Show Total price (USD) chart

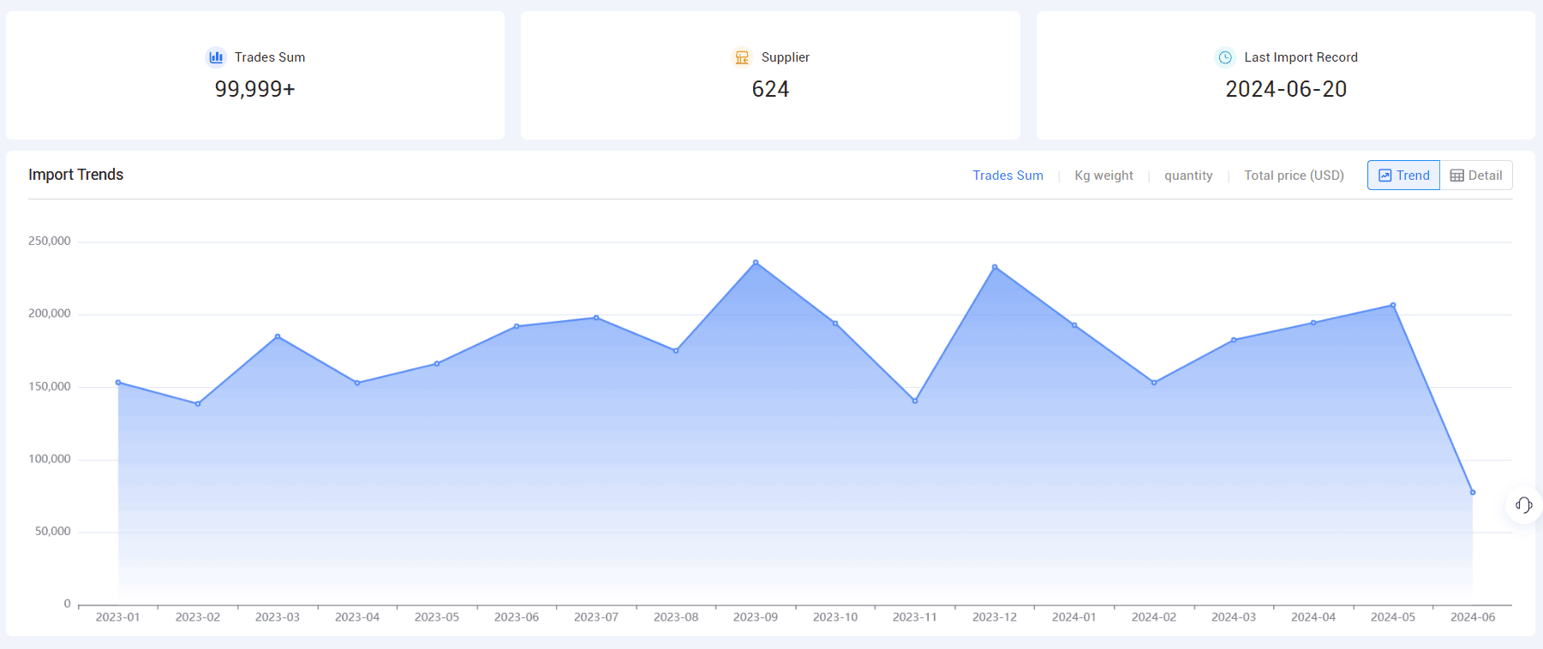point(1294,176)
